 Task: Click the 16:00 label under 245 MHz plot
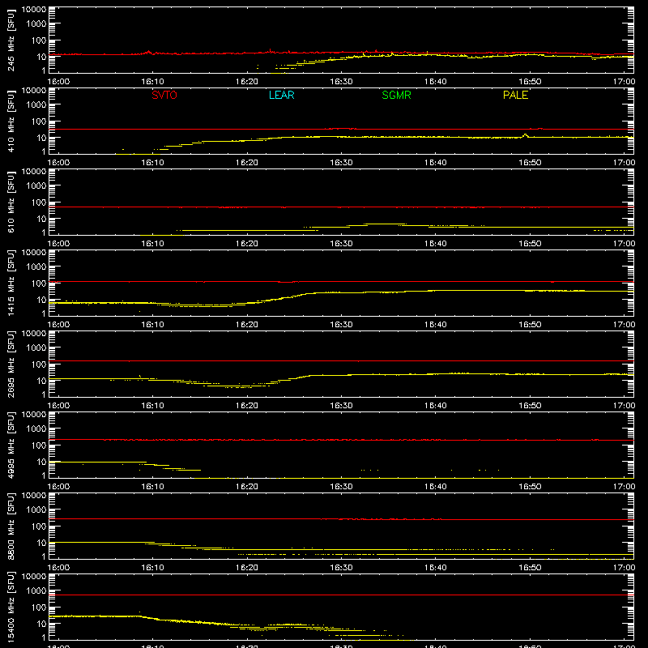[x=58, y=82]
